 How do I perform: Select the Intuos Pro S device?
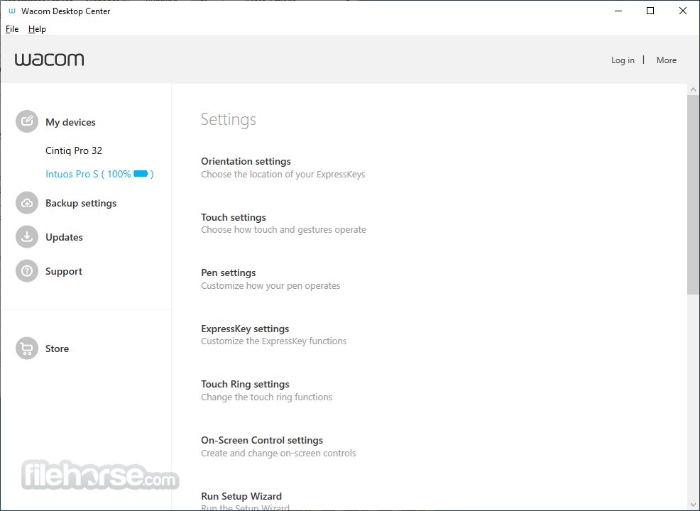tap(99, 174)
